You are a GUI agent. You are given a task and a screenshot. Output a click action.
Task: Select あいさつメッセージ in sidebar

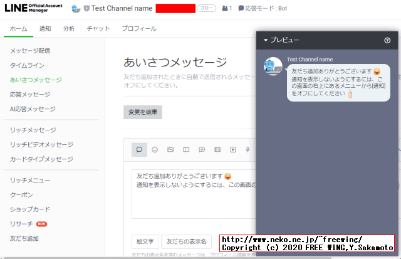(x=36, y=80)
